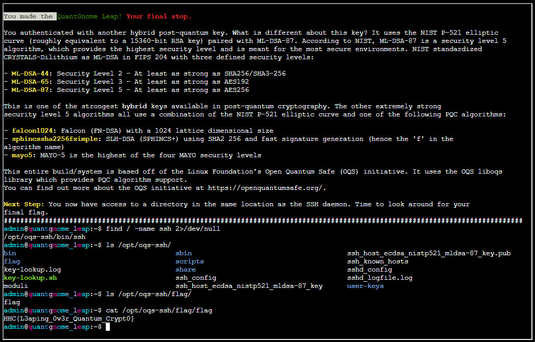The width and height of the screenshot is (535, 342).
Task: Click the yellow "Next Step:" heading
Action: tap(24, 204)
